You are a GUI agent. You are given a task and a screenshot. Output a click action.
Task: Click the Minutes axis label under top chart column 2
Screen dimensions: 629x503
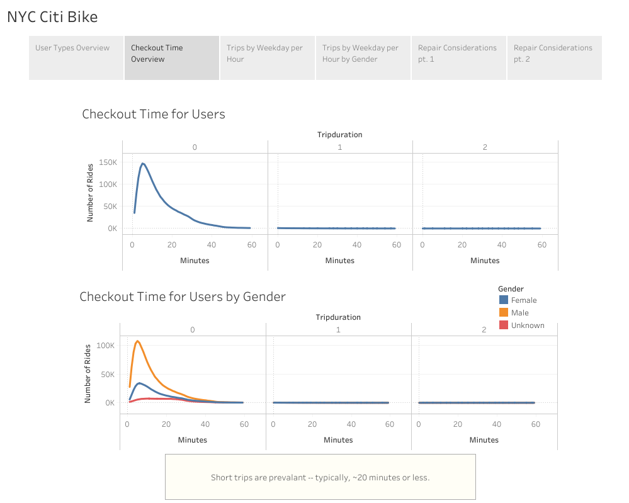click(x=485, y=261)
